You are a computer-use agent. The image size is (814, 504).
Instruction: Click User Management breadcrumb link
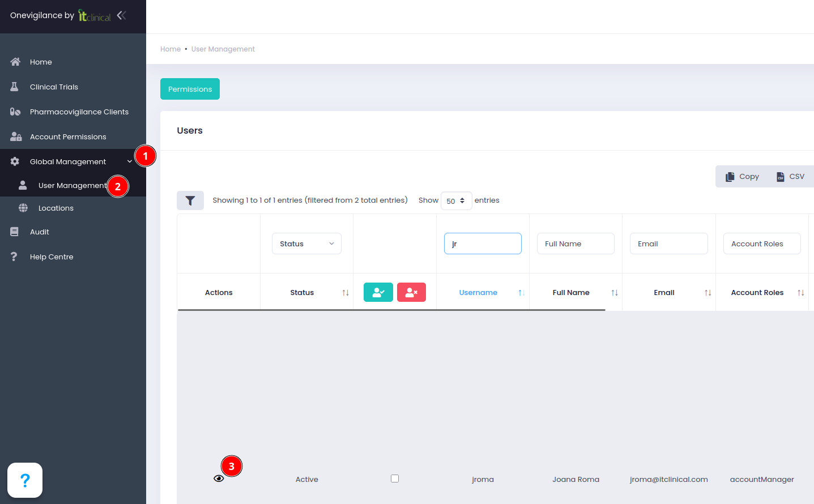pos(223,49)
